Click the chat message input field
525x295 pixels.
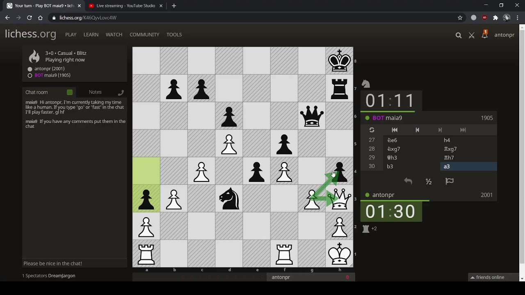(75, 263)
